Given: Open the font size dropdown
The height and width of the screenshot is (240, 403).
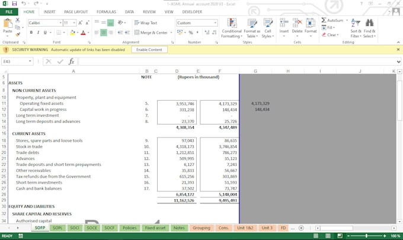Looking at the screenshot, I should 74,23.
